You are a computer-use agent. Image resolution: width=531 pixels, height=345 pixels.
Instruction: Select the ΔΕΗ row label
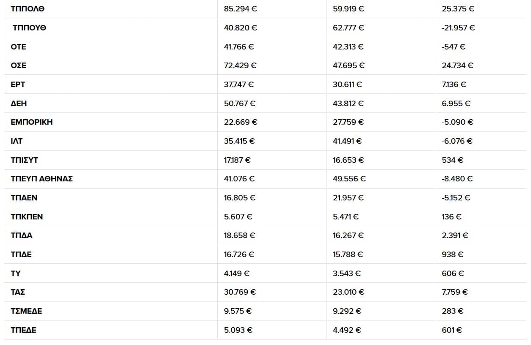(x=19, y=104)
